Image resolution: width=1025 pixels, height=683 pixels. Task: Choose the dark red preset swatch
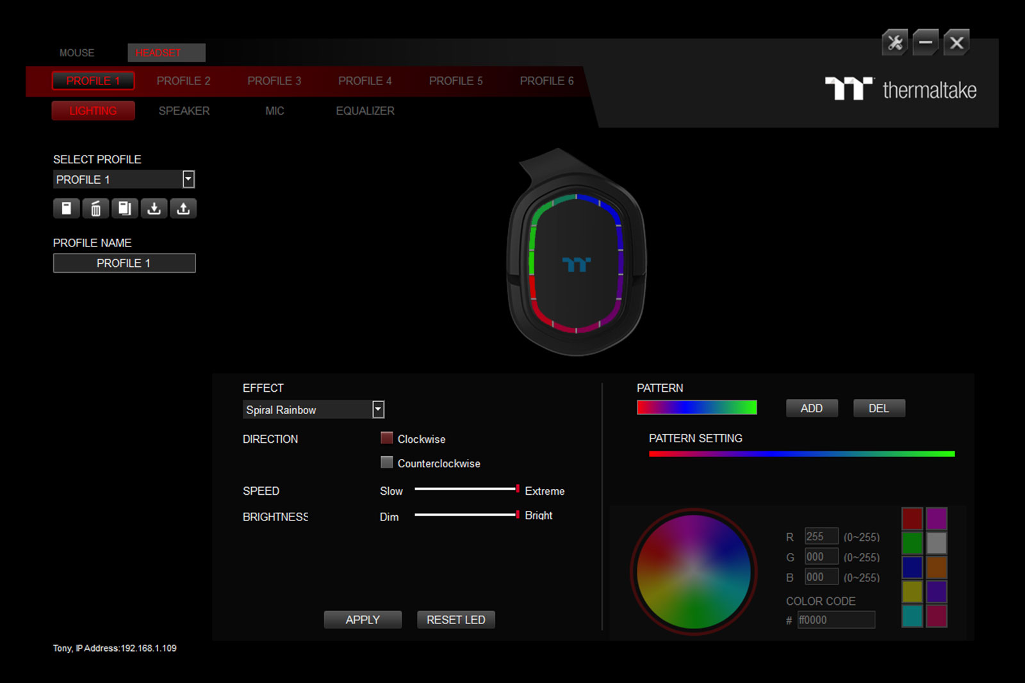pos(912,518)
